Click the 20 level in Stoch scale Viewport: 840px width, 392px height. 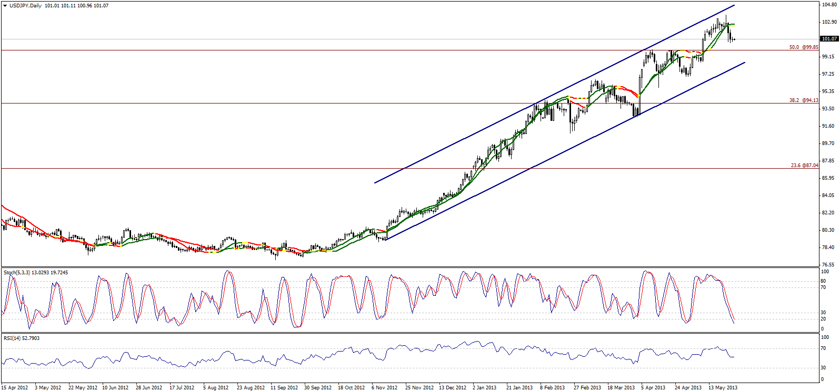(824, 319)
